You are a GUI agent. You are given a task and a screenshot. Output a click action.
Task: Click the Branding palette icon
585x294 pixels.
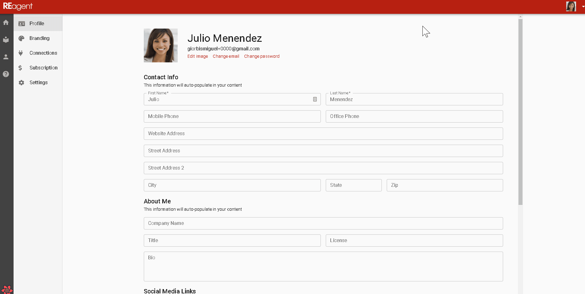point(21,38)
